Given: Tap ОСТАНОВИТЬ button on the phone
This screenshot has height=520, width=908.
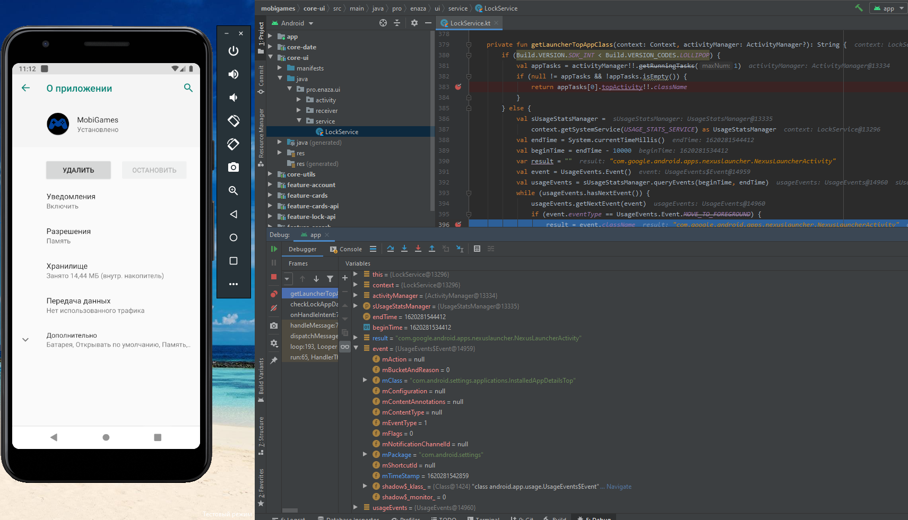Looking at the screenshot, I should [154, 170].
